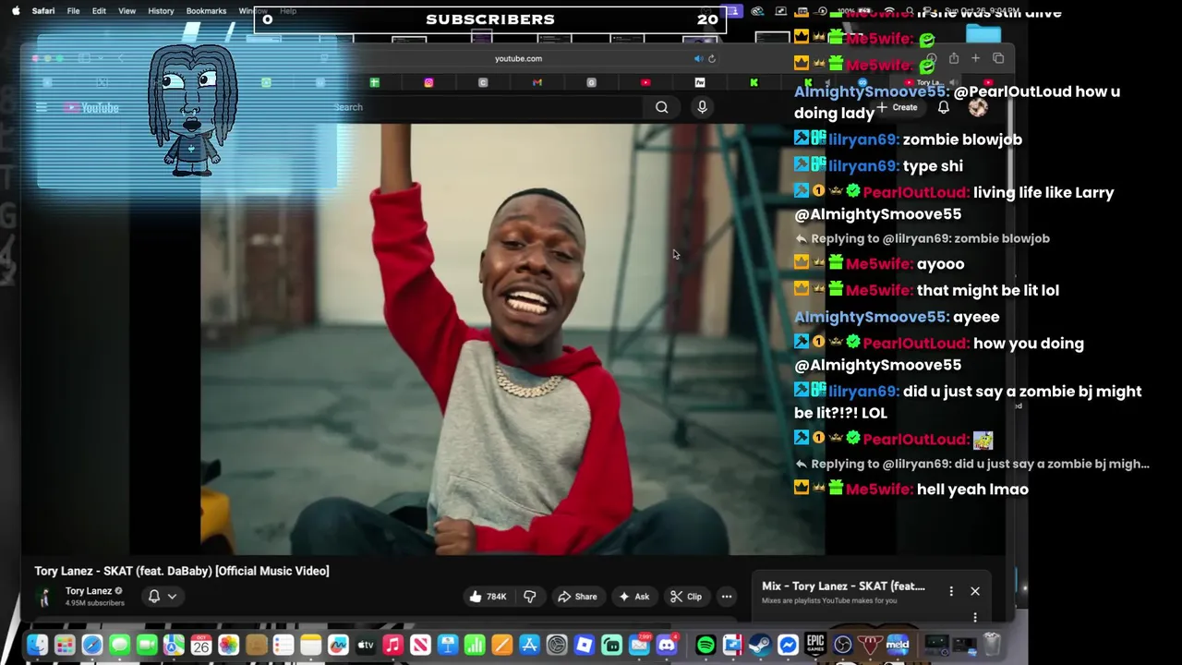Go to YouTube home via logo
The width and height of the screenshot is (1182, 665).
[91, 108]
